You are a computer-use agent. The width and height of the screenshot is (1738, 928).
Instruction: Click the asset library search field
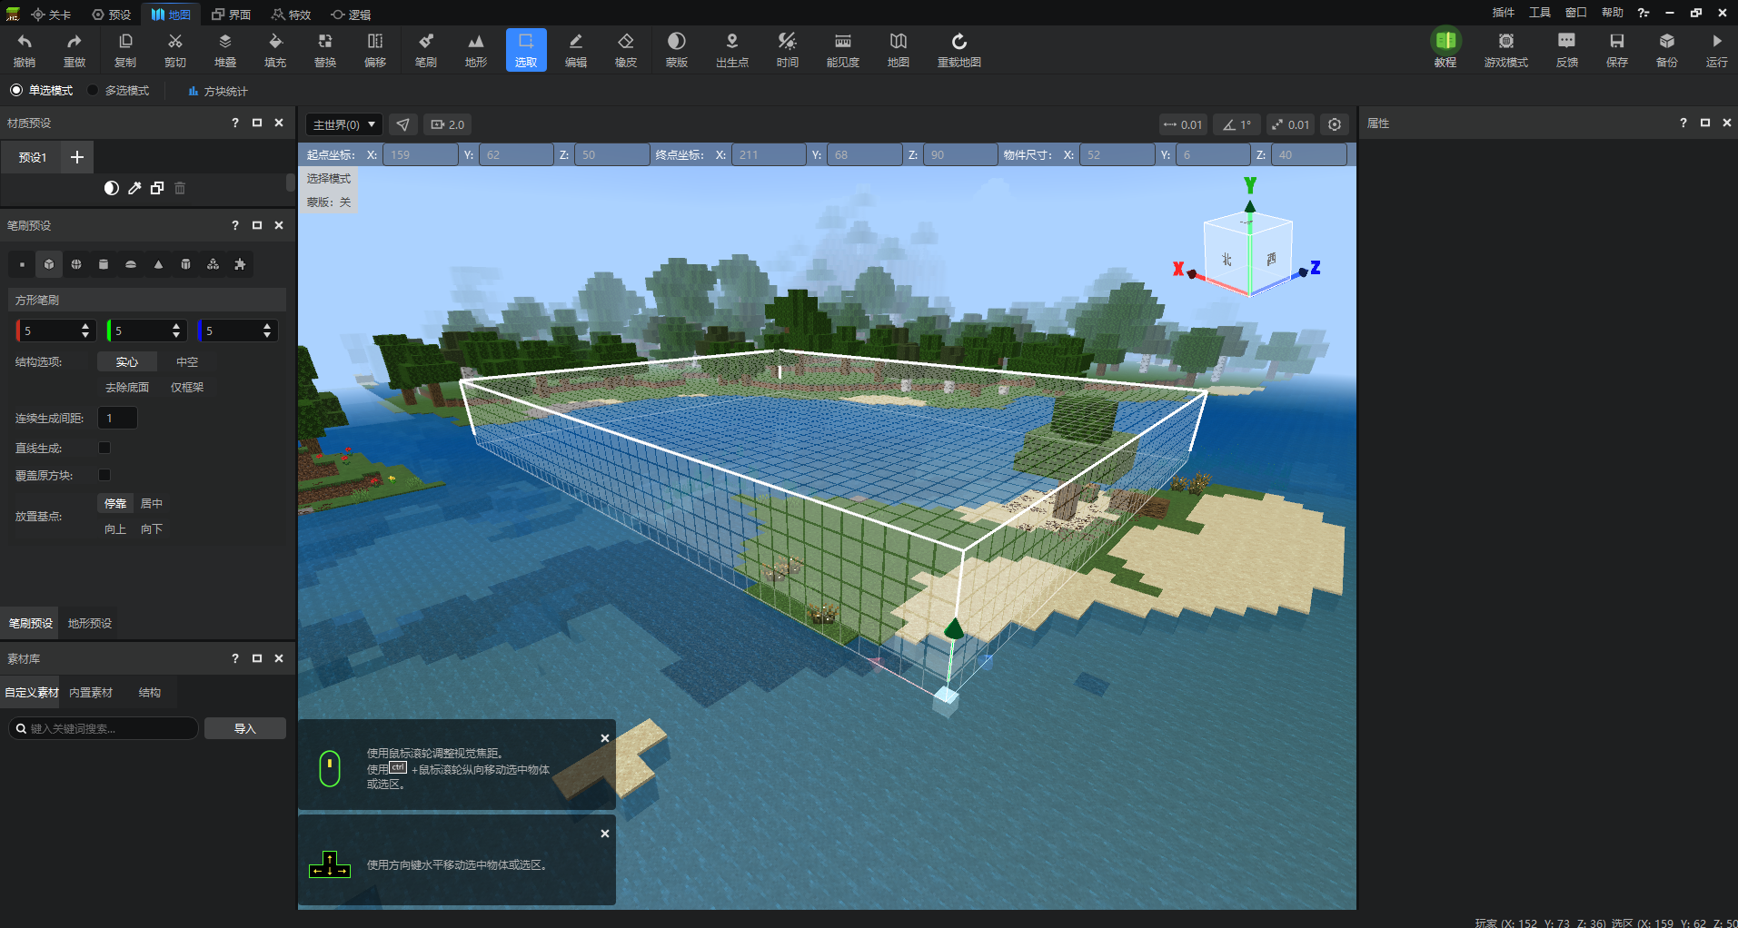[x=104, y=728]
